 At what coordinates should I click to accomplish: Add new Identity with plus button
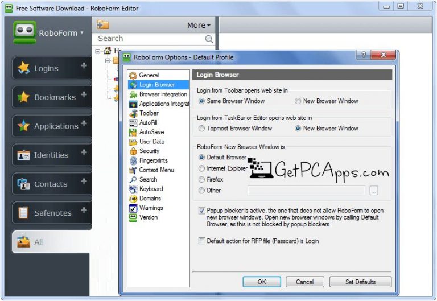[84, 152]
